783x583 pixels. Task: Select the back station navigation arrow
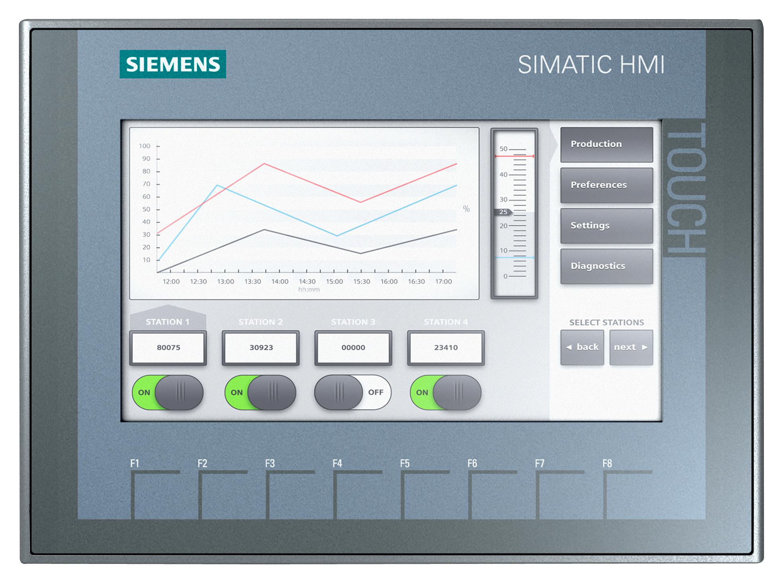click(x=583, y=347)
